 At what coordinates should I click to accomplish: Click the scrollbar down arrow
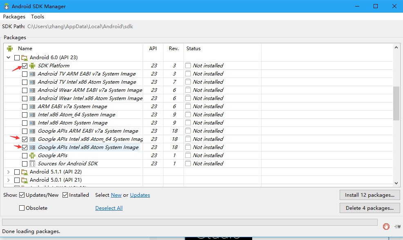[396, 183]
